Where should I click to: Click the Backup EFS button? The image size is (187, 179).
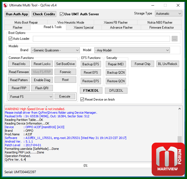coord(91,64)
